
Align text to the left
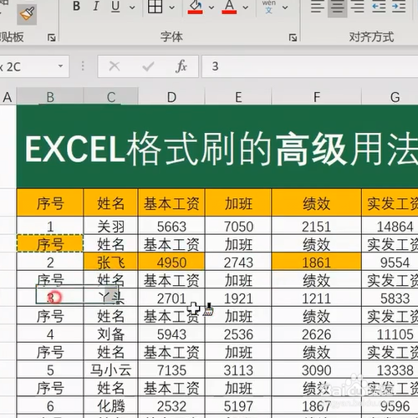(318, 7)
